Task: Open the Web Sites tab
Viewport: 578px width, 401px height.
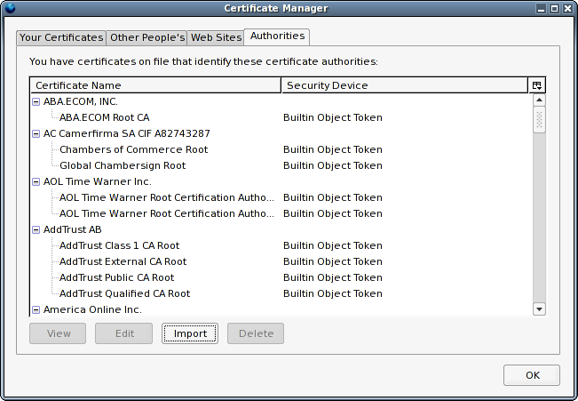Action: click(x=216, y=37)
